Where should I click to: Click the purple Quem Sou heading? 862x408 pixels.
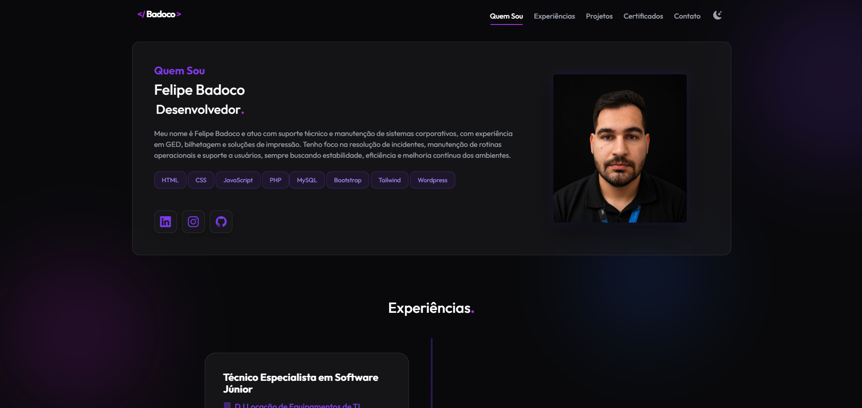179,71
